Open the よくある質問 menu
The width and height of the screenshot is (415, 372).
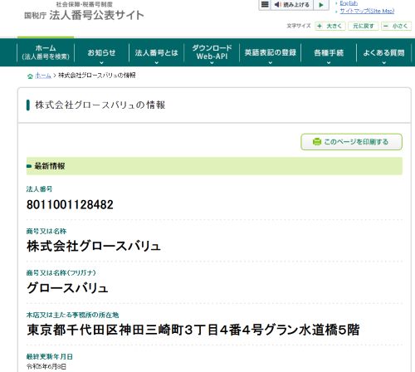[x=384, y=52]
